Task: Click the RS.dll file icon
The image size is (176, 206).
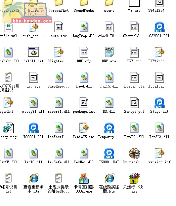Action: click(x=109, y=103)
